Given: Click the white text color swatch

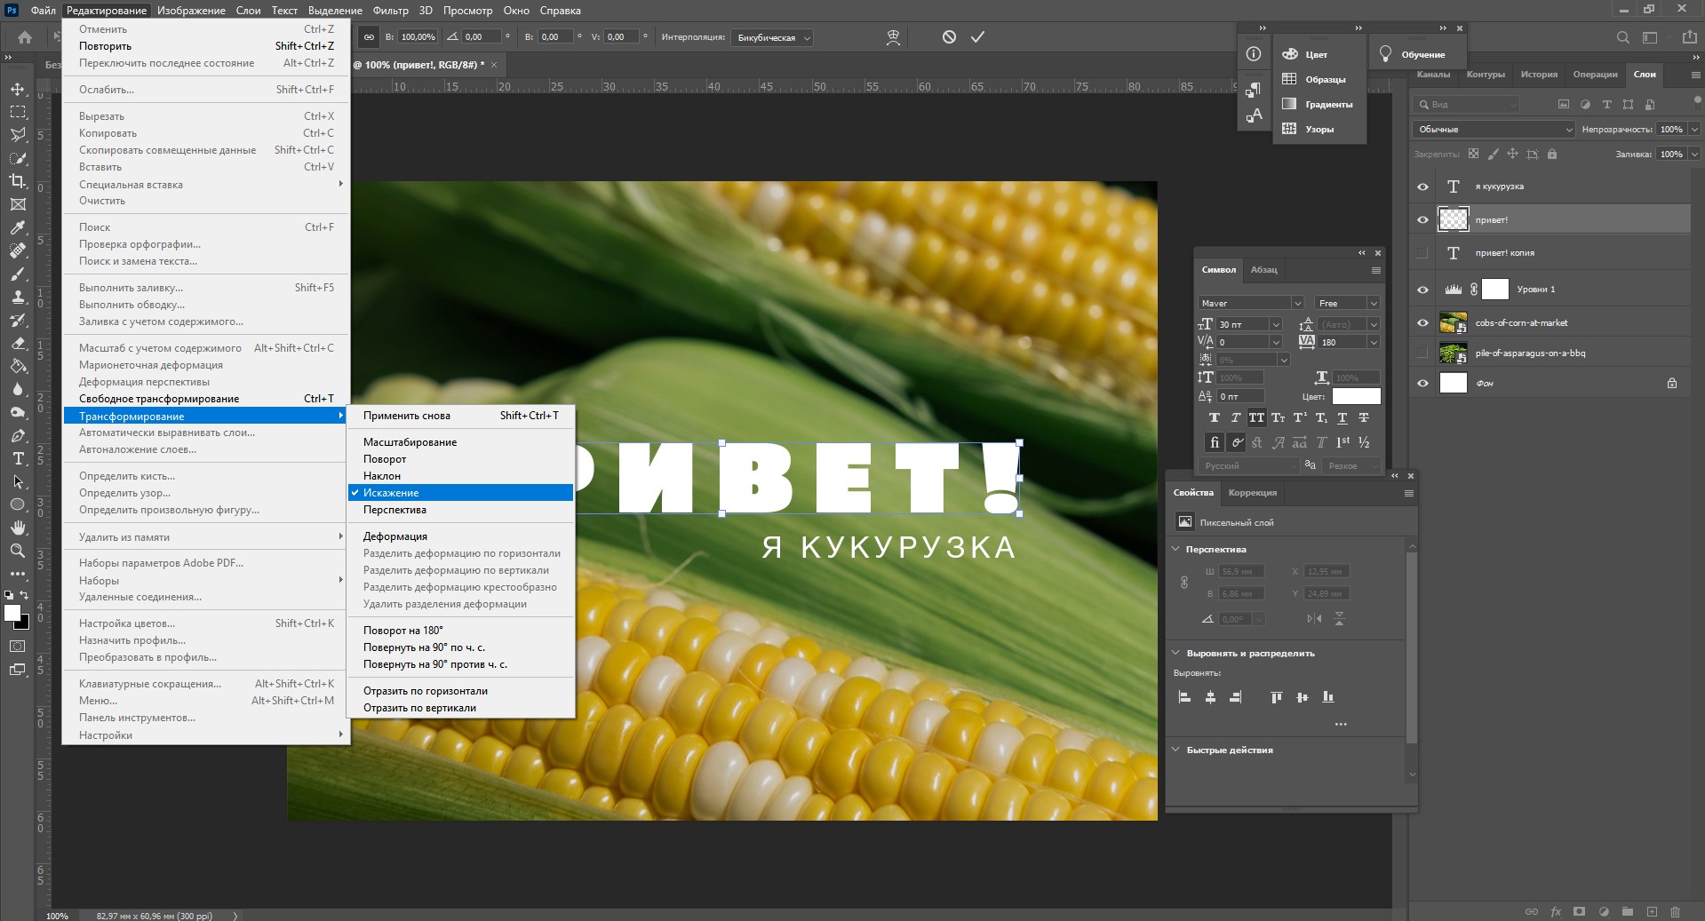Looking at the screenshot, I should point(1356,396).
